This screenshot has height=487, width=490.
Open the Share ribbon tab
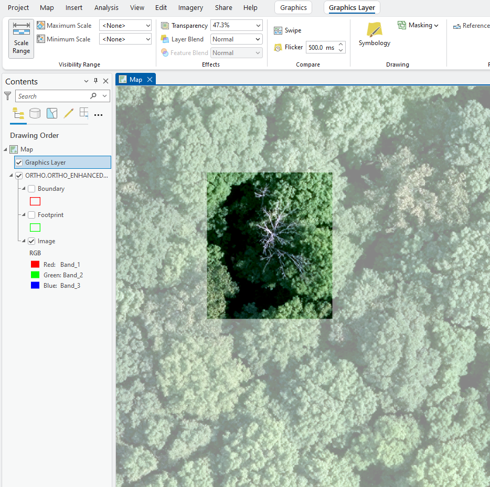(223, 7)
